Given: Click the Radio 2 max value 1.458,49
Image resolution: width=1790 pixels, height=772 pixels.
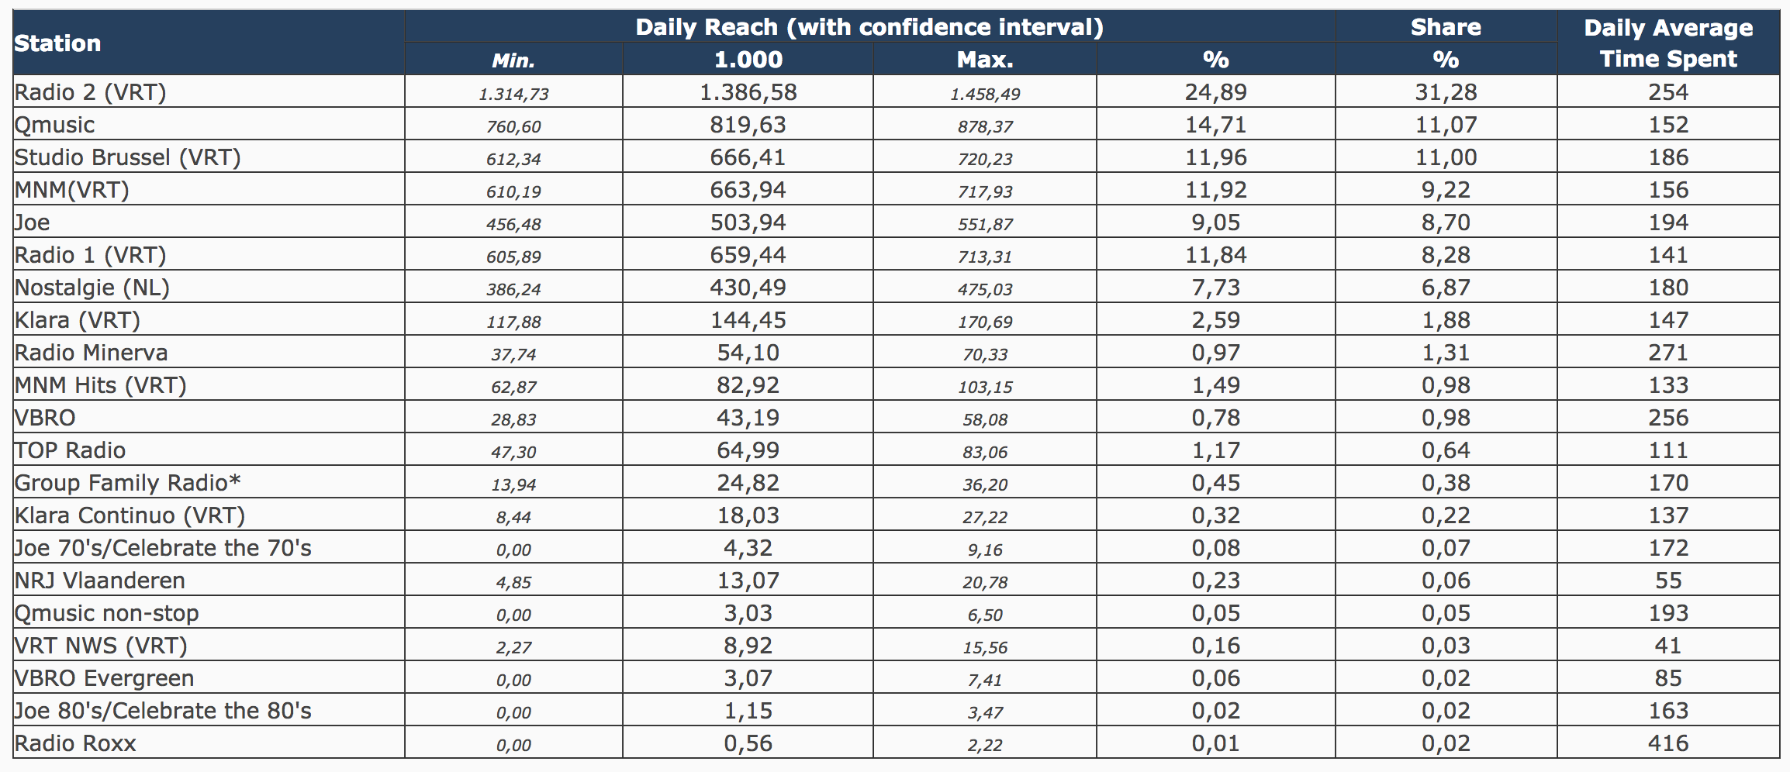Looking at the screenshot, I should point(985,94).
